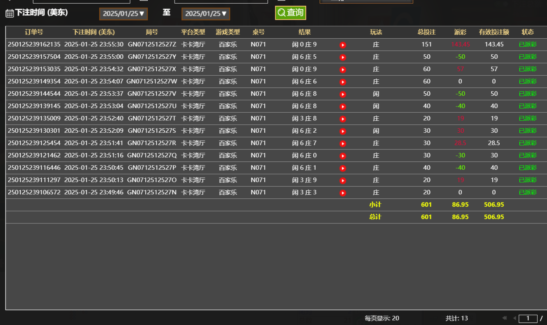Click the calendar icon beside 下注时间 (美东)
Image resolution: width=547 pixels, height=325 pixels.
pos(7,13)
